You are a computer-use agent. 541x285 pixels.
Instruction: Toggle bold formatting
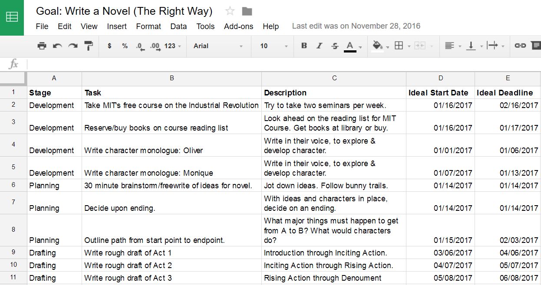(304, 46)
